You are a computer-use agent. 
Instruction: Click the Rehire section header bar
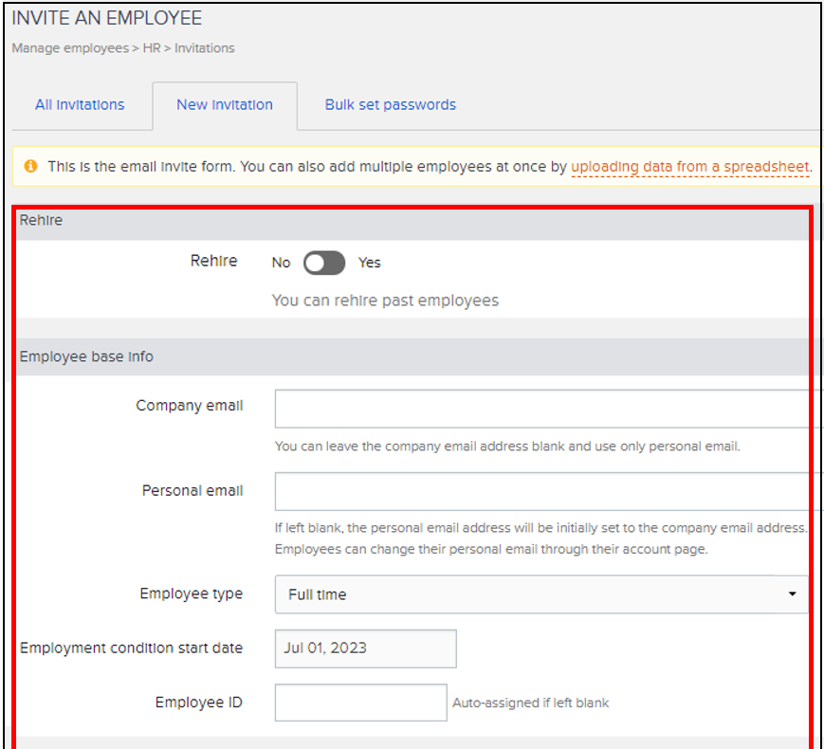(41, 219)
